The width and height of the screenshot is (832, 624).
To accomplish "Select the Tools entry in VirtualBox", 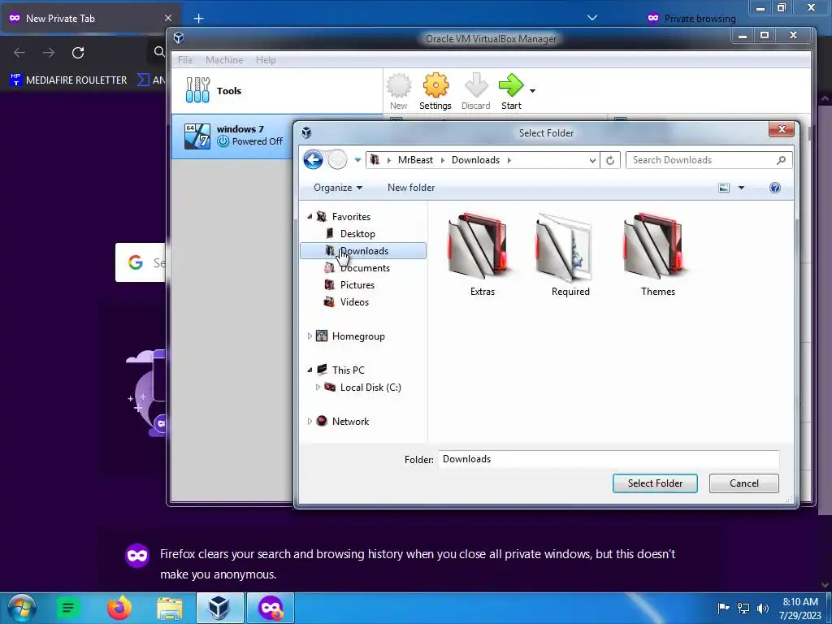I will click(277, 91).
